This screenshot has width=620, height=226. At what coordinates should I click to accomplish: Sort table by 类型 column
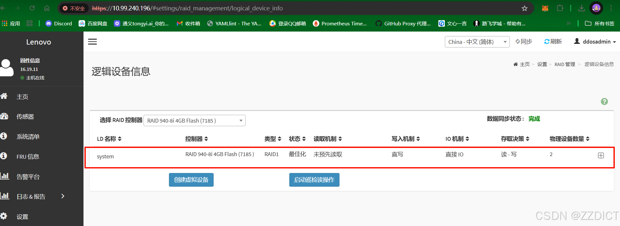[273, 139]
